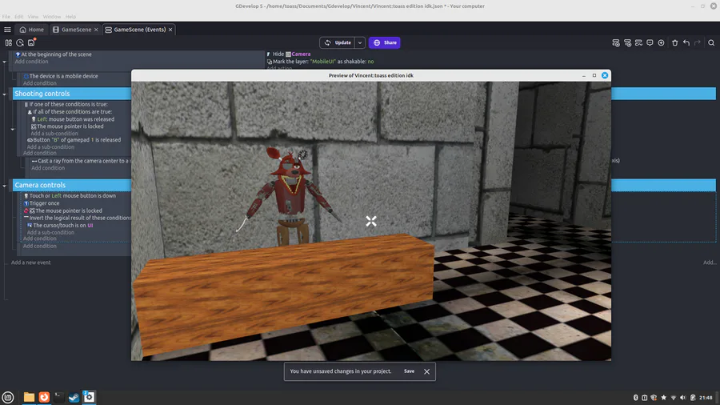Open the File menu
This screenshot has height=405, width=720.
[6, 17]
